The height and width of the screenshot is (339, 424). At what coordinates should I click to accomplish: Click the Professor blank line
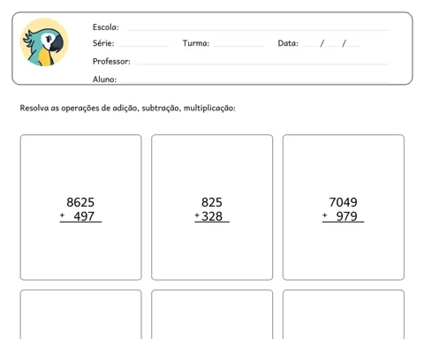click(x=261, y=64)
